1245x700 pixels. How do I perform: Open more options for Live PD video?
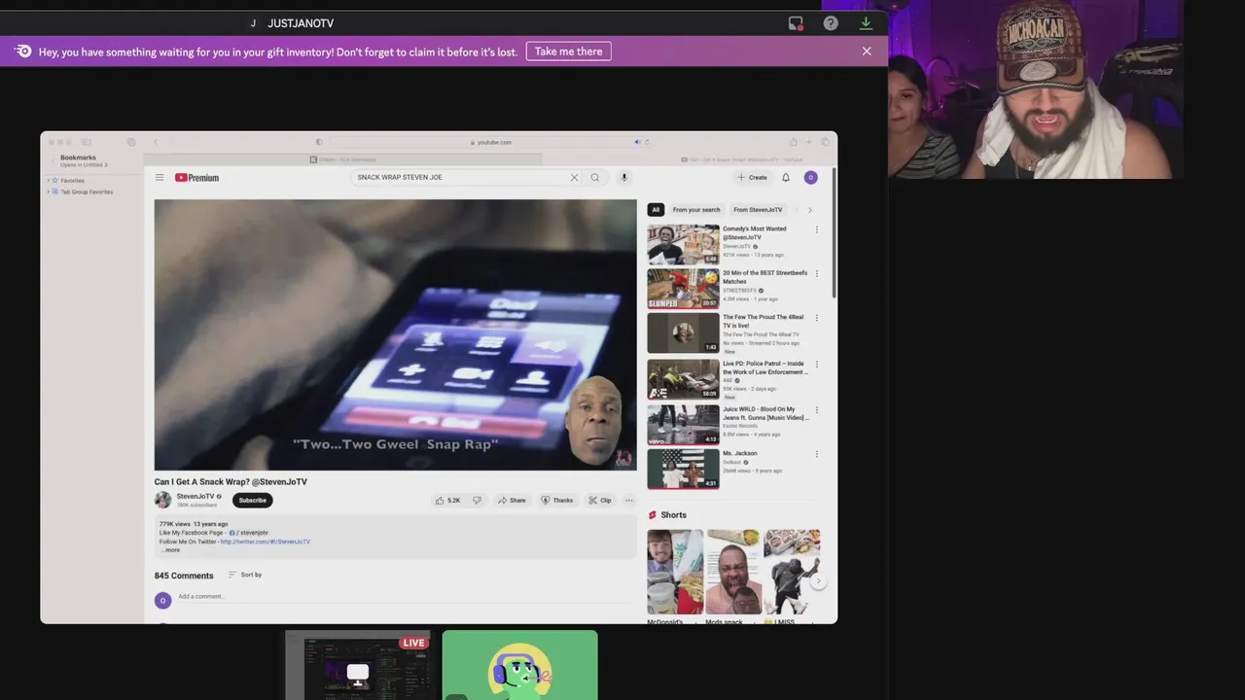[x=816, y=365]
